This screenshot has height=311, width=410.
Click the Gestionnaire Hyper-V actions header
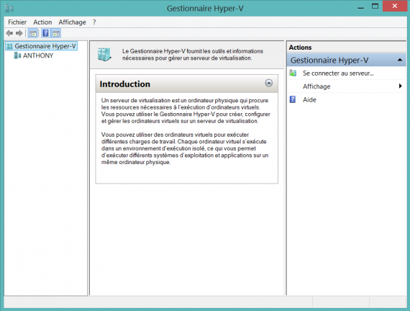pos(347,60)
